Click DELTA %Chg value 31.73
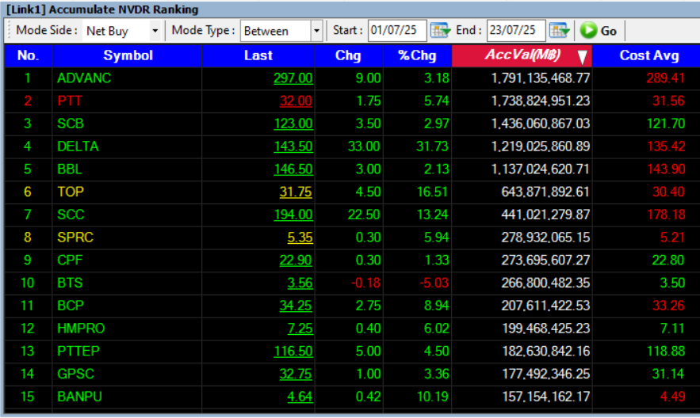The image size is (700, 418). (x=432, y=146)
